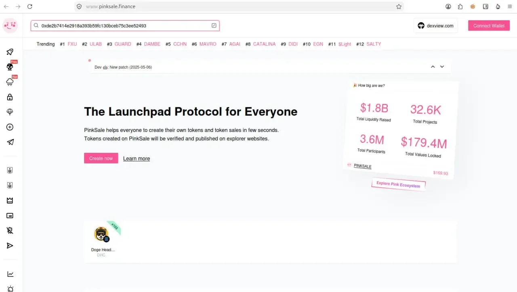Open trending token $Light
The image size is (517, 292).
pyautogui.click(x=345, y=44)
